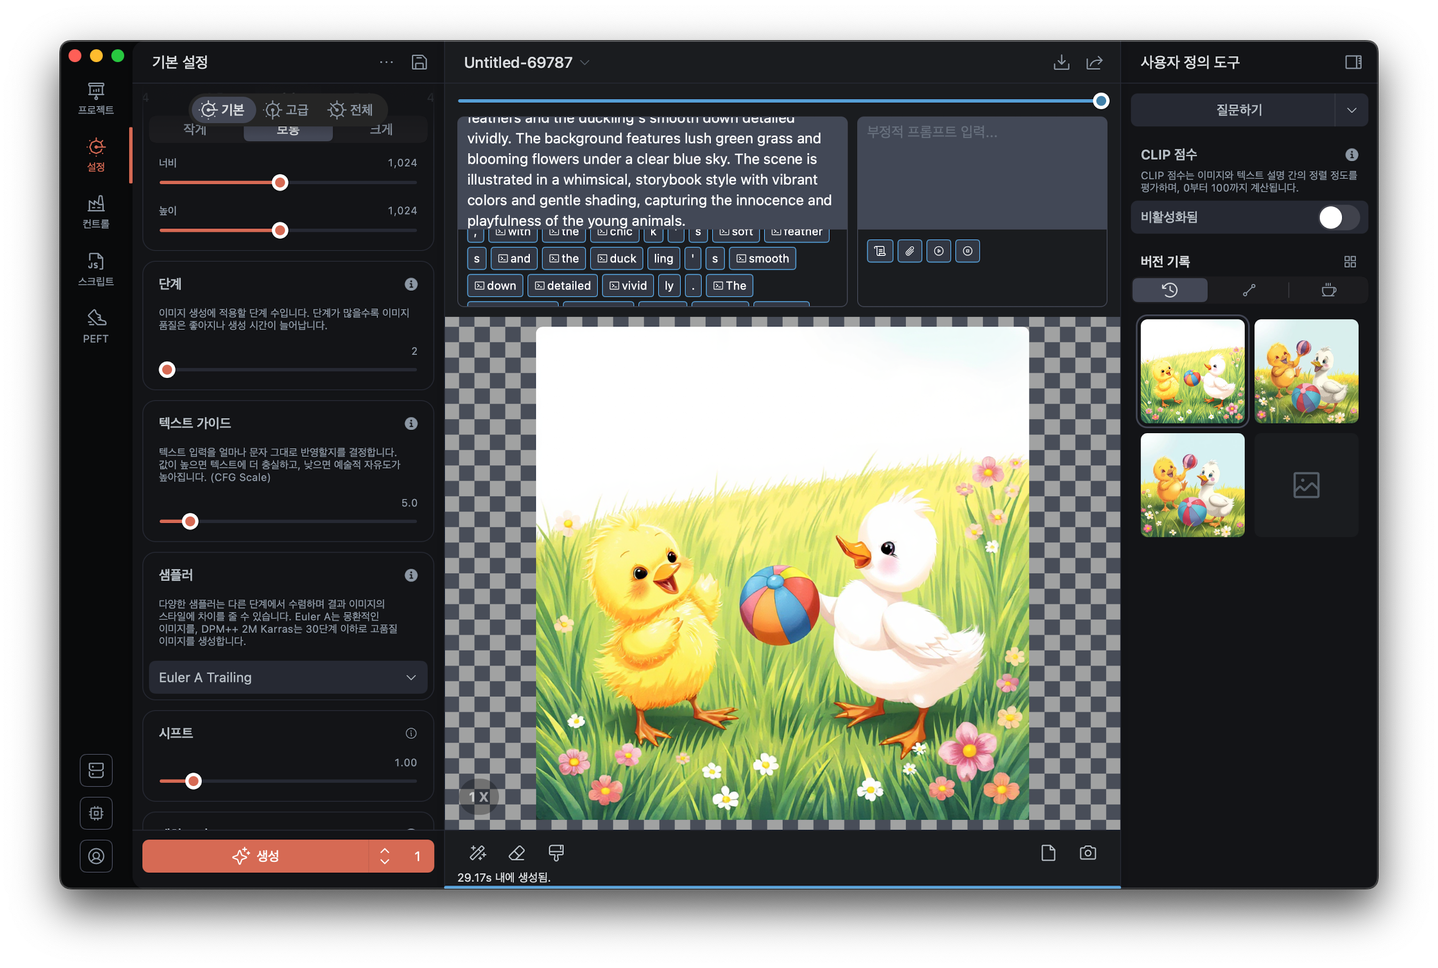Open the Untitled-69787 project name dropdown
The width and height of the screenshot is (1438, 968).
coord(585,63)
